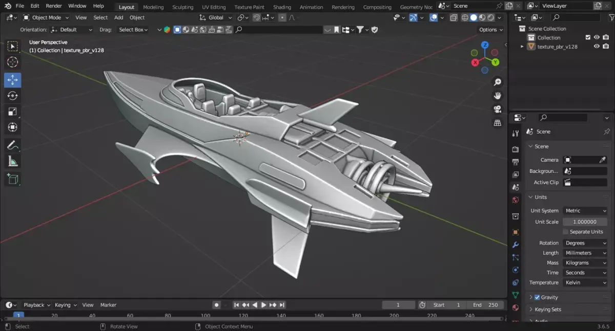Activate the Transform tool

click(13, 127)
